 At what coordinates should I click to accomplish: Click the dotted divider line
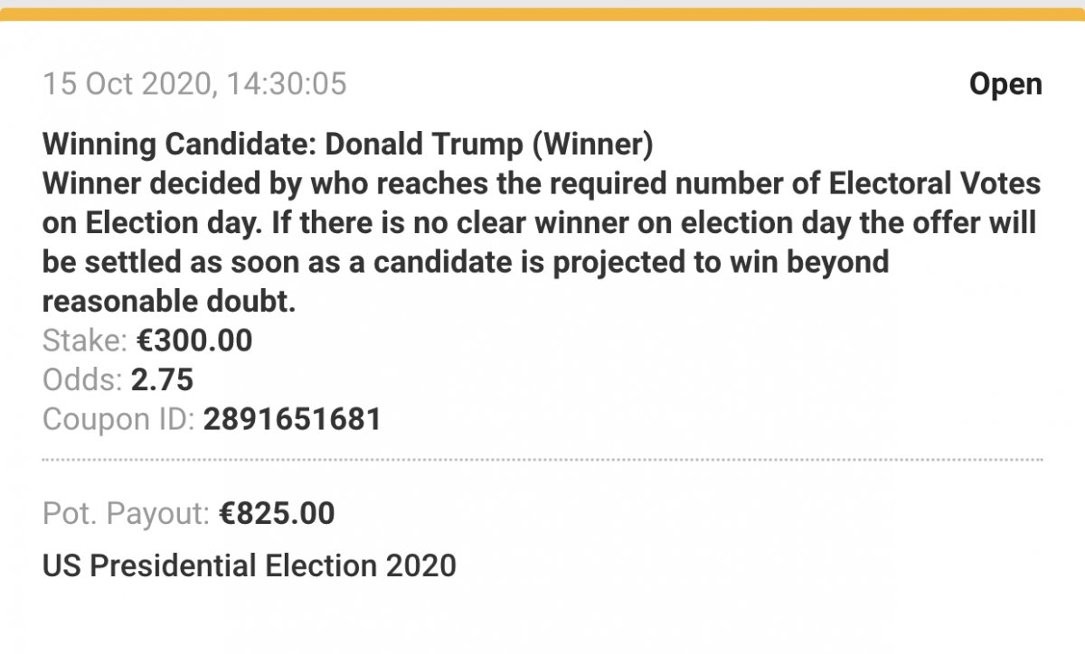(x=542, y=460)
